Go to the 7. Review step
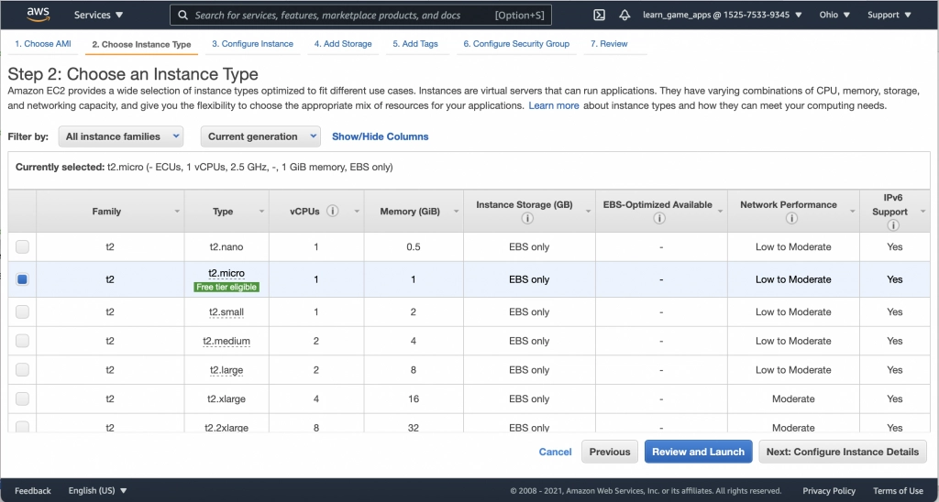The image size is (939, 502). (609, 44)
